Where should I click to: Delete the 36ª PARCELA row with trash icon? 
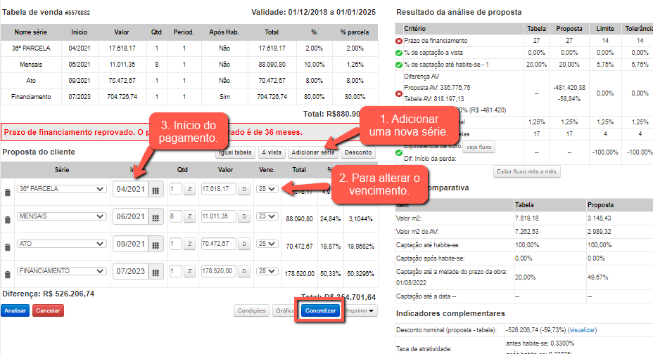pos(8,192)
